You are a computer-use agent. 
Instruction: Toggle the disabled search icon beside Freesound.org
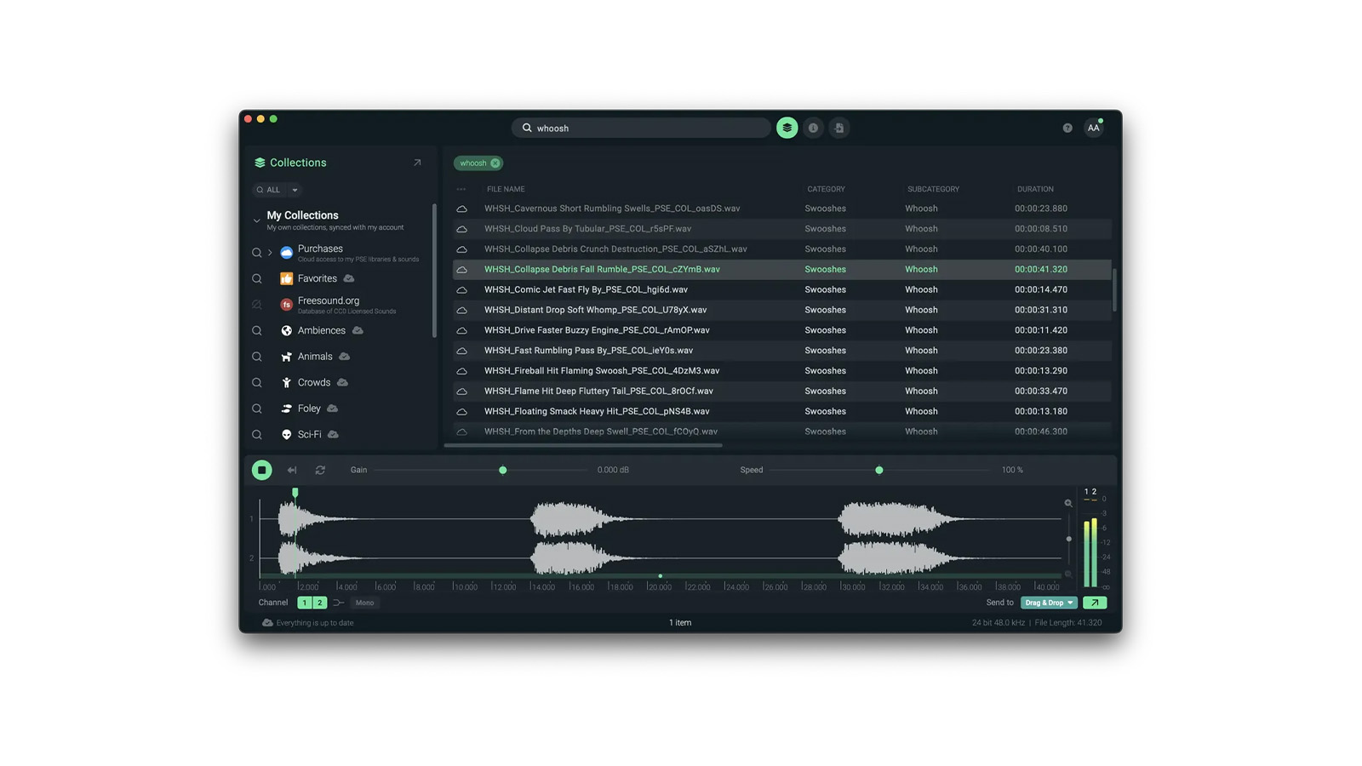pyautogui.click(x=256, y=304)
